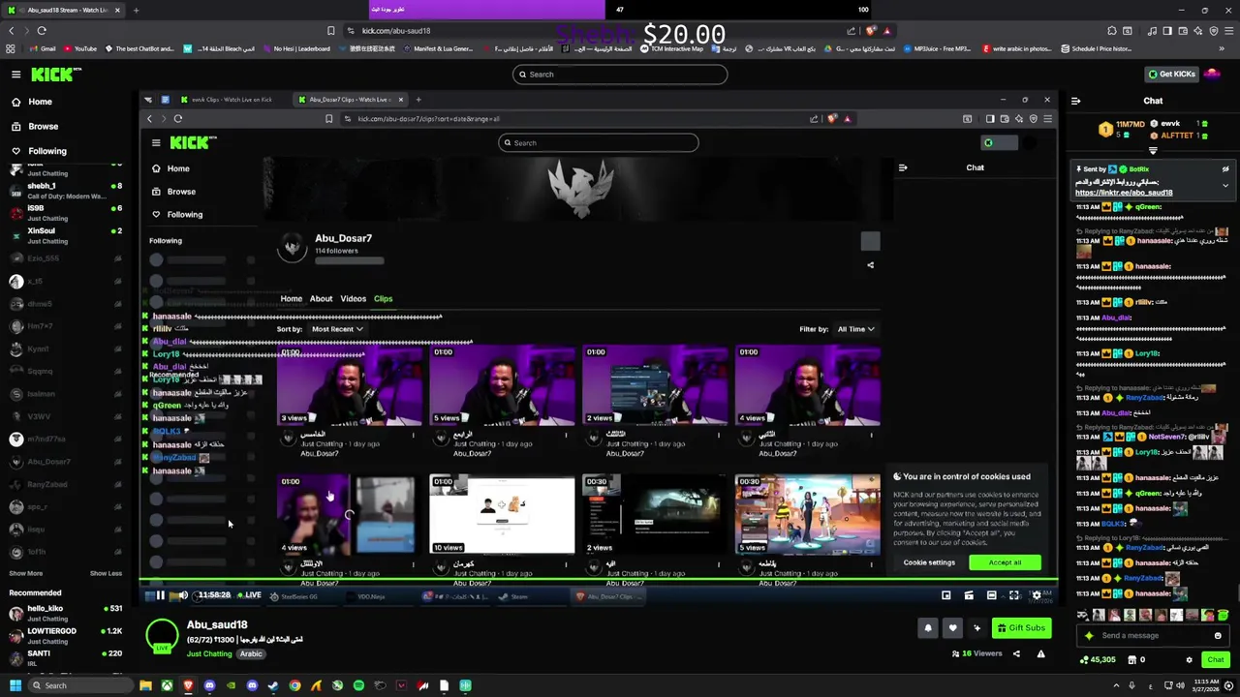This screenshot has height=697, width=1240.
Task: Open the first clip thumbnail with 3 views
Action: [350, 385]
